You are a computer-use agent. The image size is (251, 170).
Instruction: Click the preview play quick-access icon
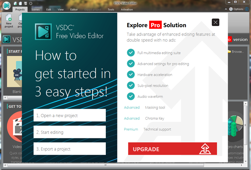tap(31, 3)
